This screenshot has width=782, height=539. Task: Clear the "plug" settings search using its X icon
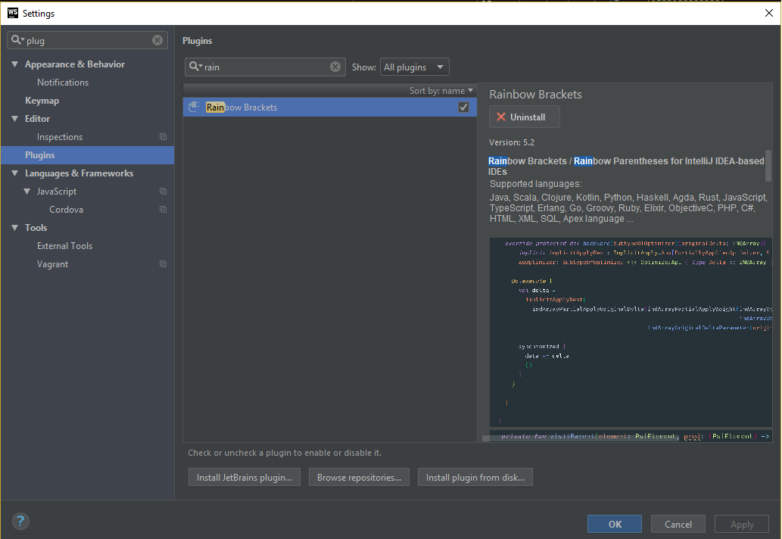157,39
